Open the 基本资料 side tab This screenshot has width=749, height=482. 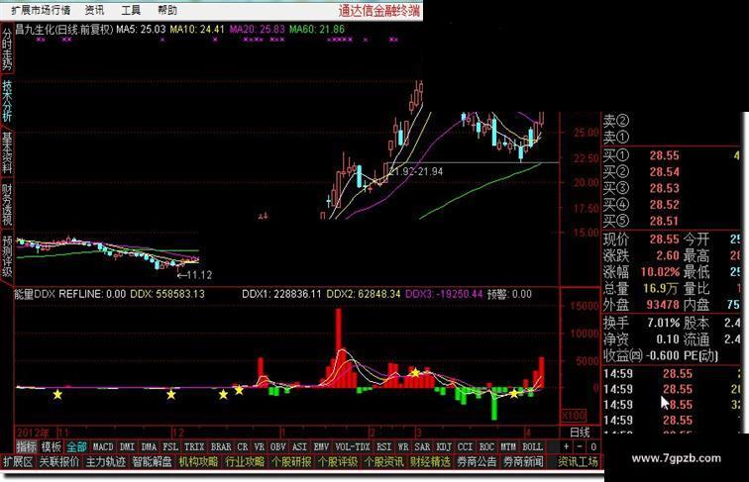click(7, 152)
